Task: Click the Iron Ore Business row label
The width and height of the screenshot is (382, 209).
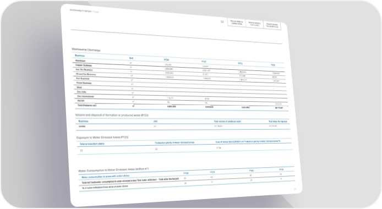Action: pos(84,70)
